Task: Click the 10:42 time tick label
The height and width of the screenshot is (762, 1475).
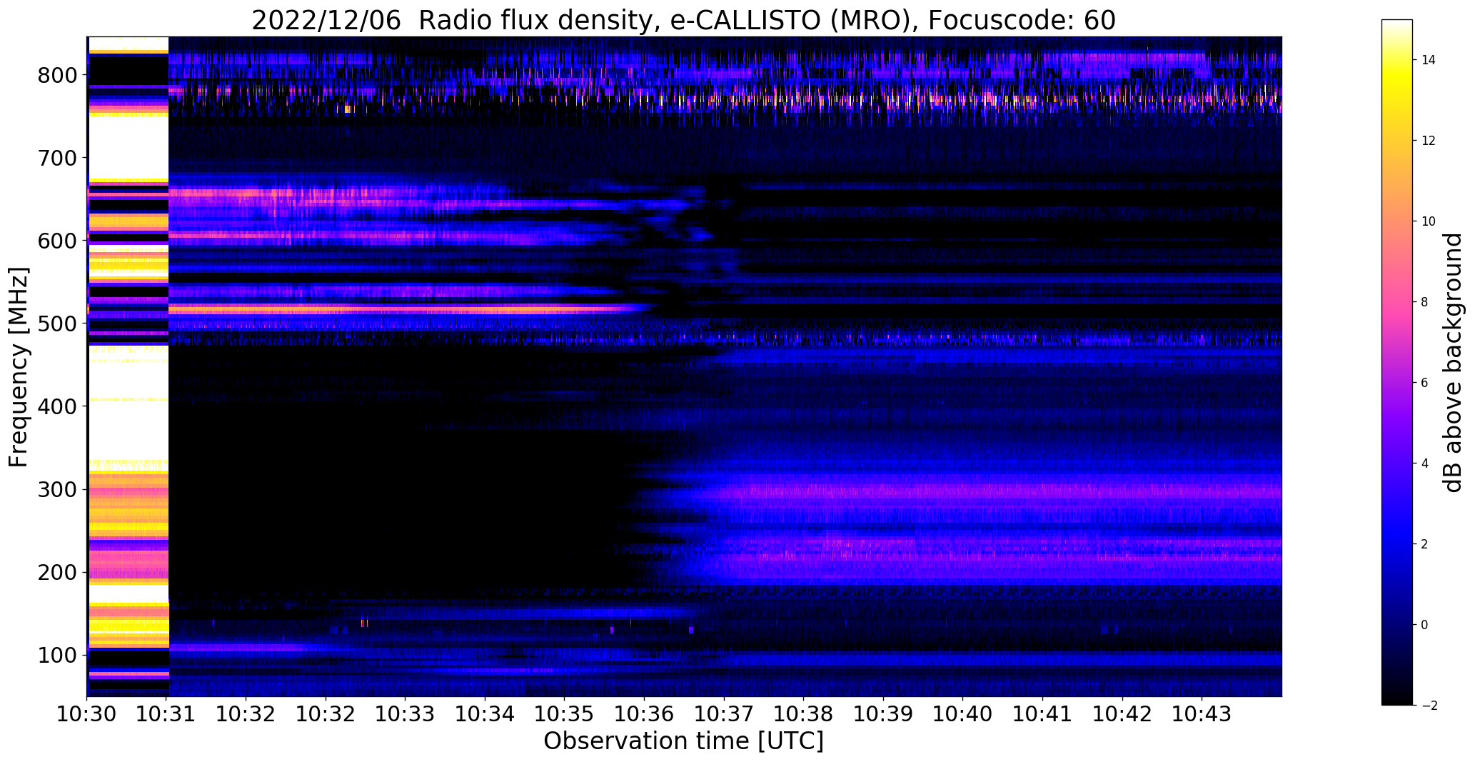Action: [x=1122, y=713]
